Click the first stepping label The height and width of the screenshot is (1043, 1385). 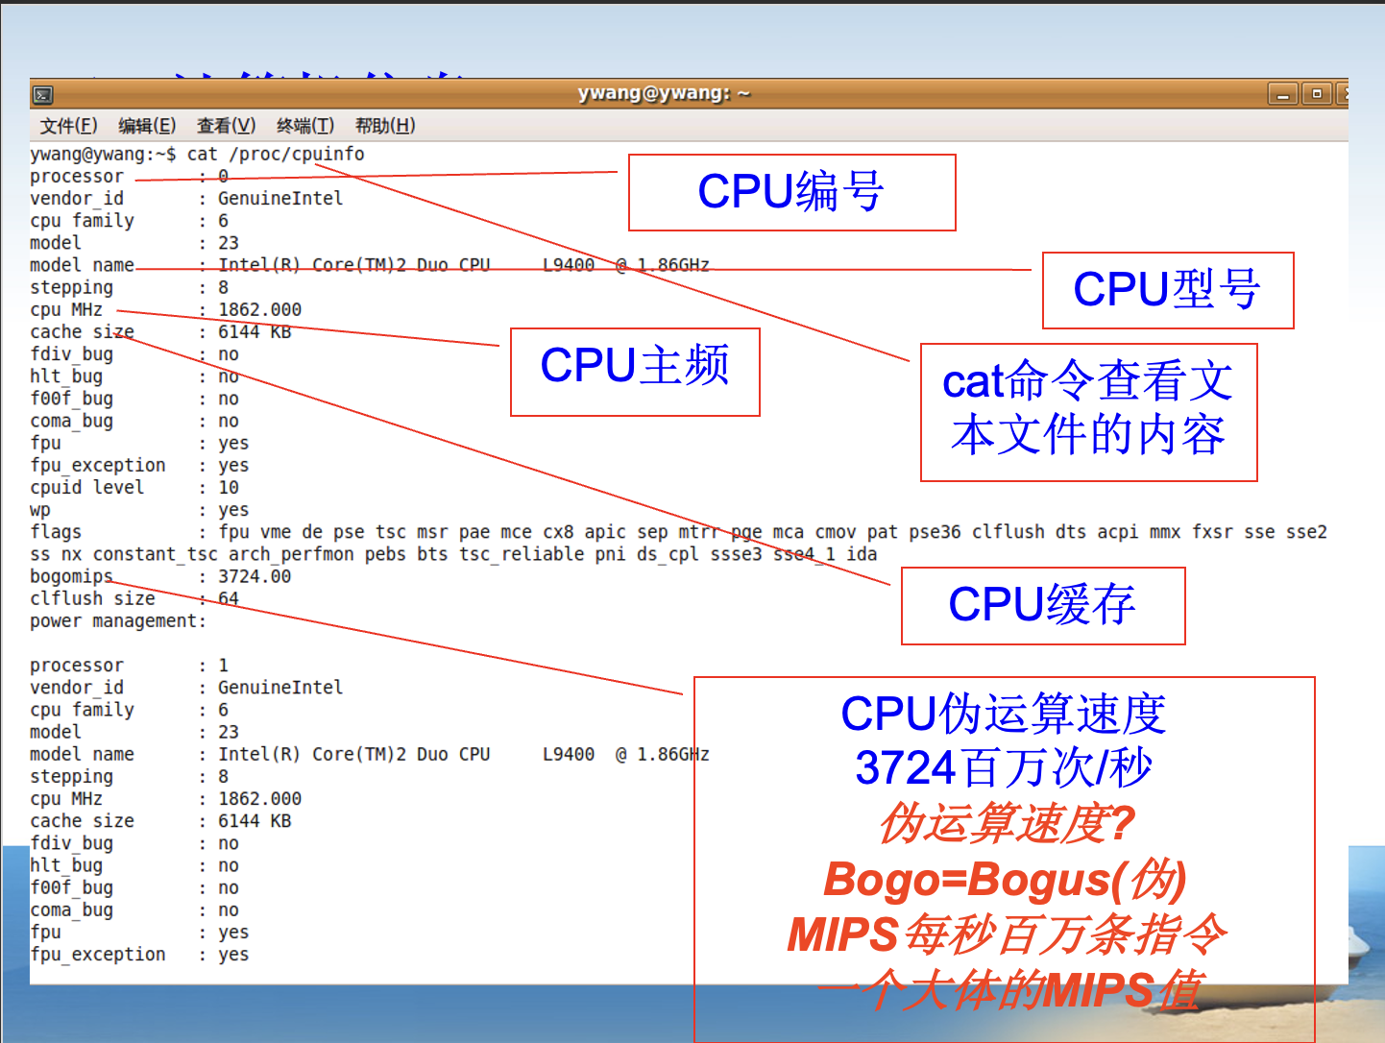pos(71,287)
